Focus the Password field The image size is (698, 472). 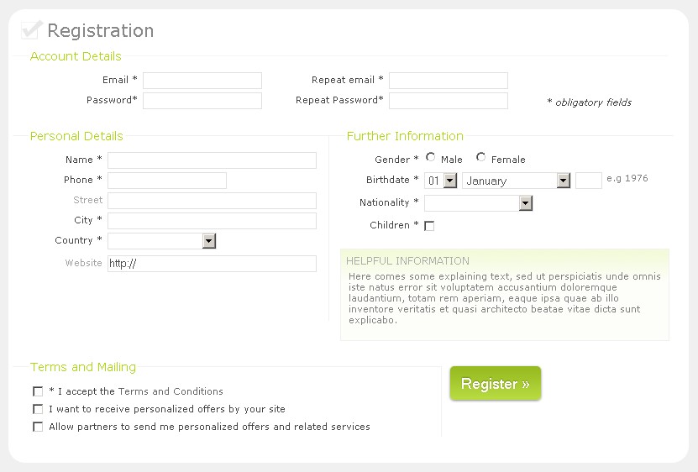pos(202,101)
